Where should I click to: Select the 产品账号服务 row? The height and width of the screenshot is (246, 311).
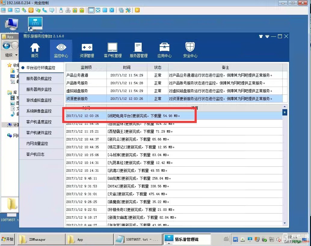coord(174,83)
